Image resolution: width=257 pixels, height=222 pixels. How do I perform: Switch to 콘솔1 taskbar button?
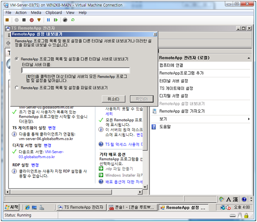pyautogui.click(x=132, y=207)
